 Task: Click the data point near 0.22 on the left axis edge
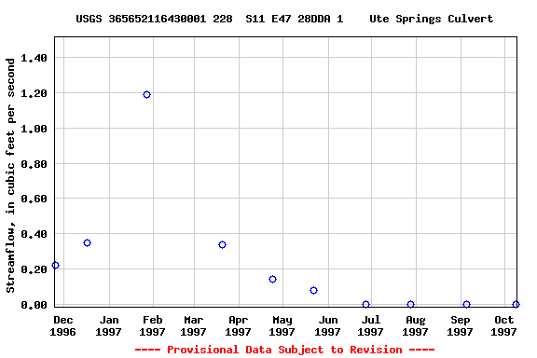(56, 265)
